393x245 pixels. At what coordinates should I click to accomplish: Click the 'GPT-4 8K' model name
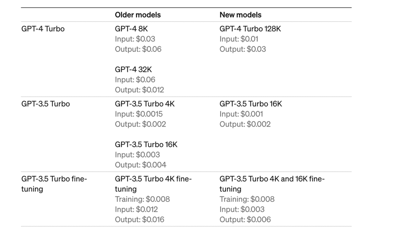click(x=131, y=29)
